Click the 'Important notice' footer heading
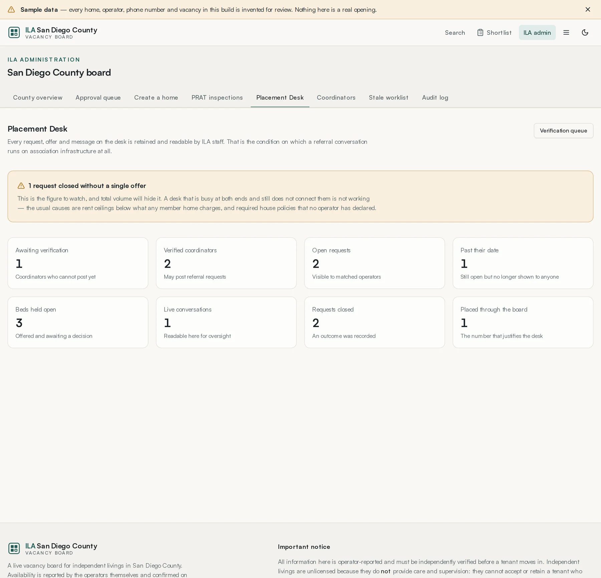Screen dimensions: 601x578 coord(304,547)
